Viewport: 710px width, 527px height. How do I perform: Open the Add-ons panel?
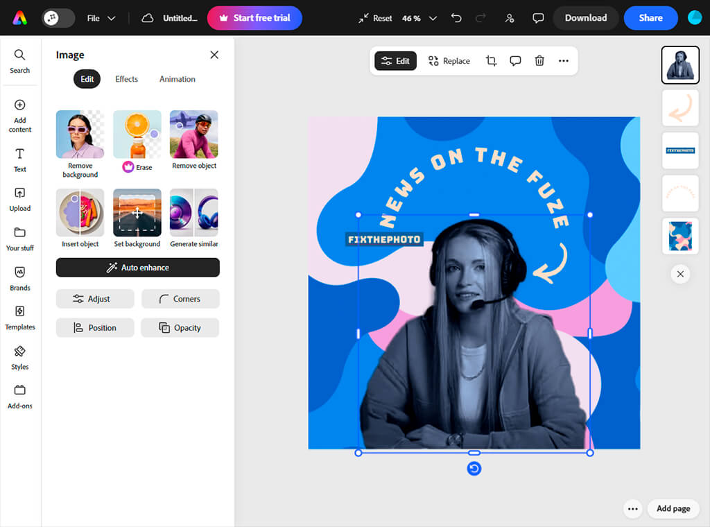click(19, 397)
